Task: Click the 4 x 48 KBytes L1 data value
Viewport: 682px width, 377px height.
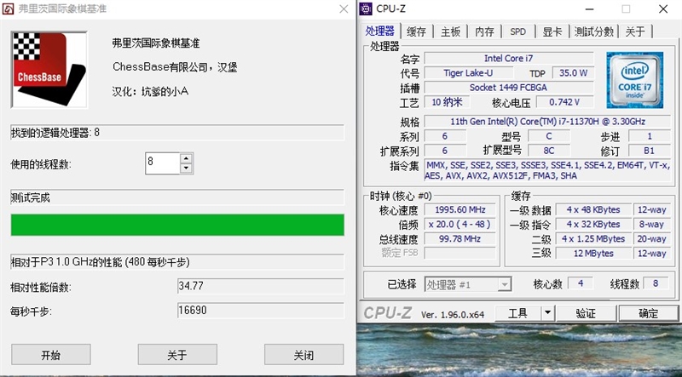Action: (x=593, y=210)
